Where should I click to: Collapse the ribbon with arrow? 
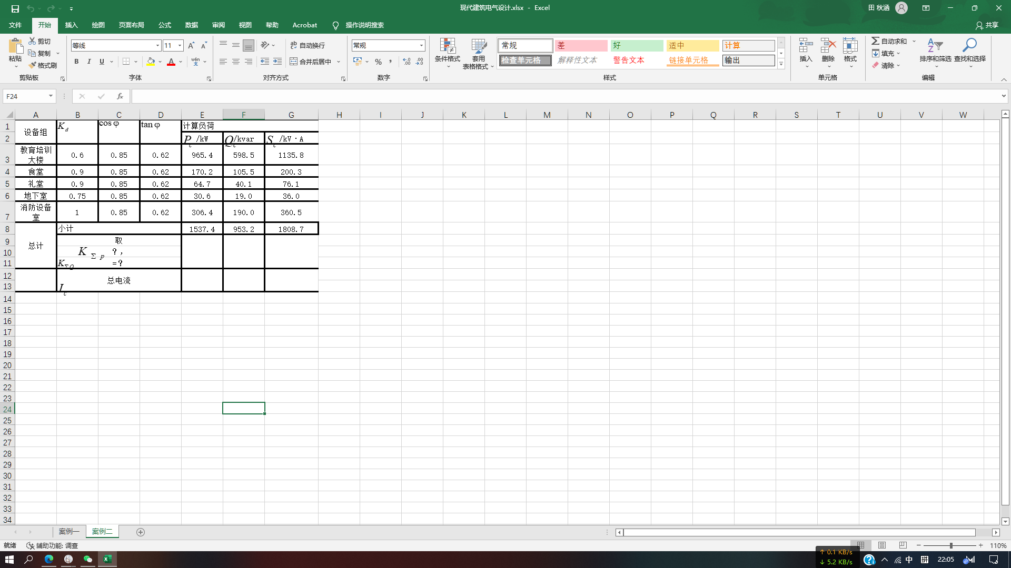tap(1004, 79)
